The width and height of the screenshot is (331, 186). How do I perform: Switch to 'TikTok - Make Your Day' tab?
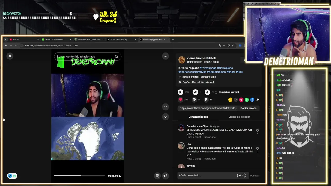coord(121,40)
